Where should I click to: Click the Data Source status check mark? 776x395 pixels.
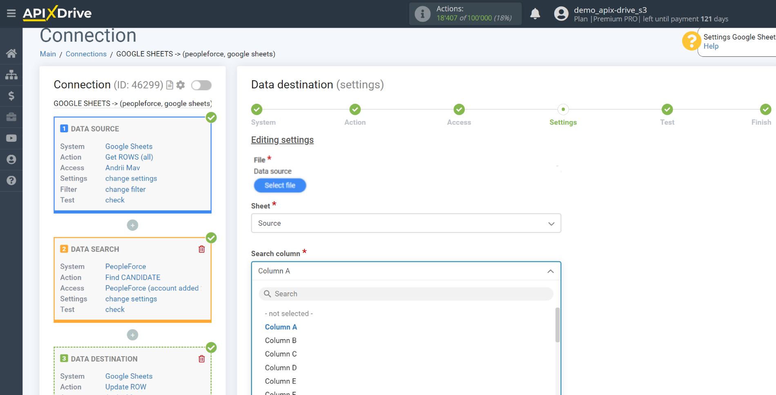point(211,118)
